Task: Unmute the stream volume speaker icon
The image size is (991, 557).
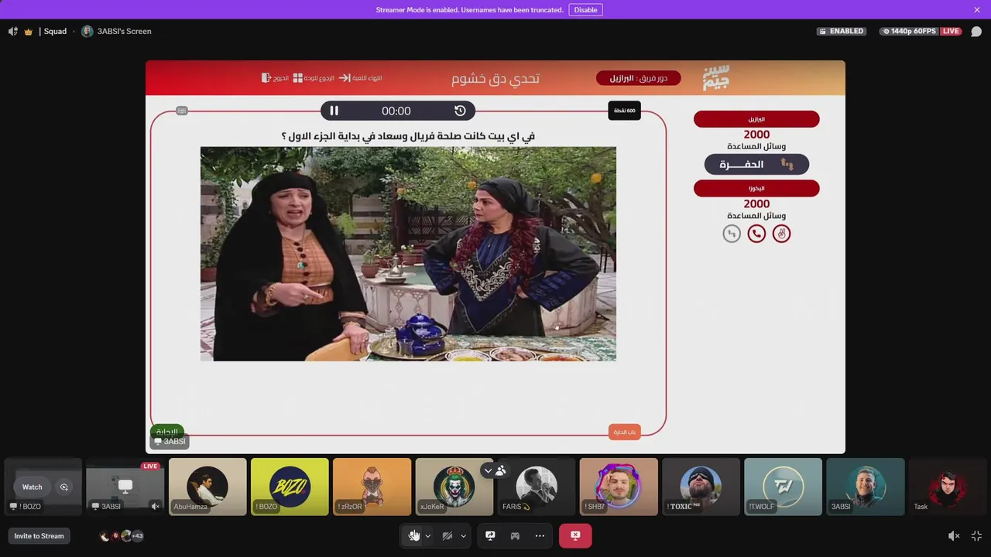Action: pyautogui.click(x=954, y=535)
